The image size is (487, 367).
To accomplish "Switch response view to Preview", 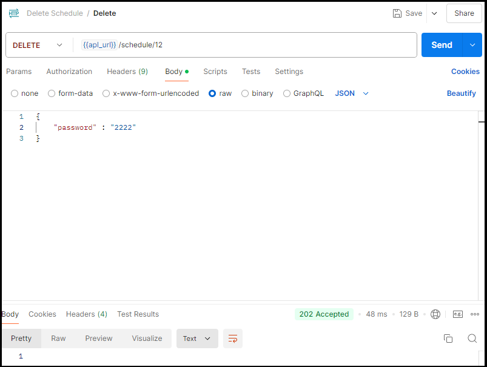I will 99,338.
